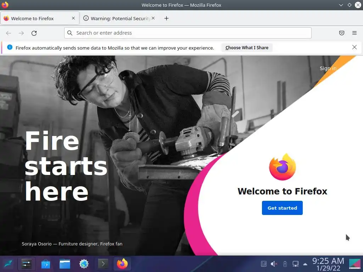Open the Firefox hamburger menu

pos(354,33)
